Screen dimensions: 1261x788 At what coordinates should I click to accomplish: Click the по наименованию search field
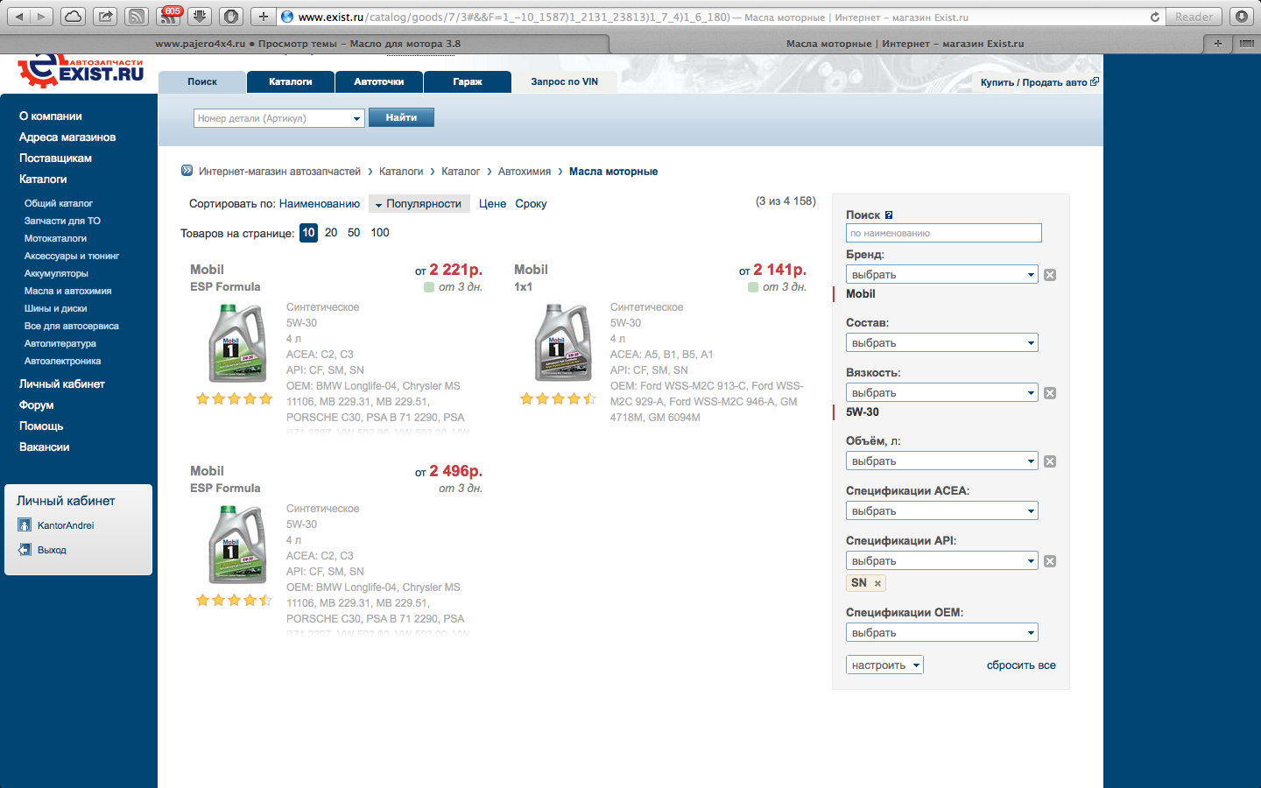pos(943,233)
